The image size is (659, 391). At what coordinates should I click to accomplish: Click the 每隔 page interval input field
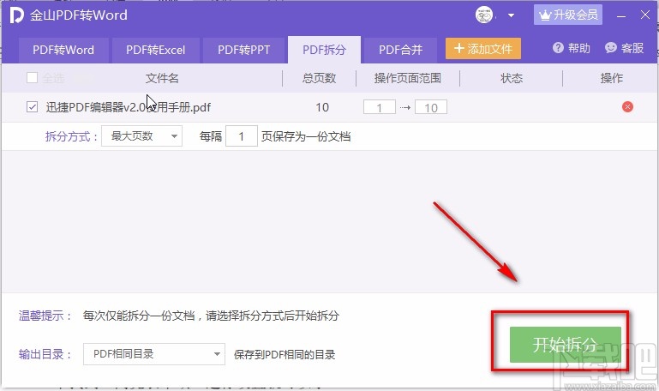(242, 136)
